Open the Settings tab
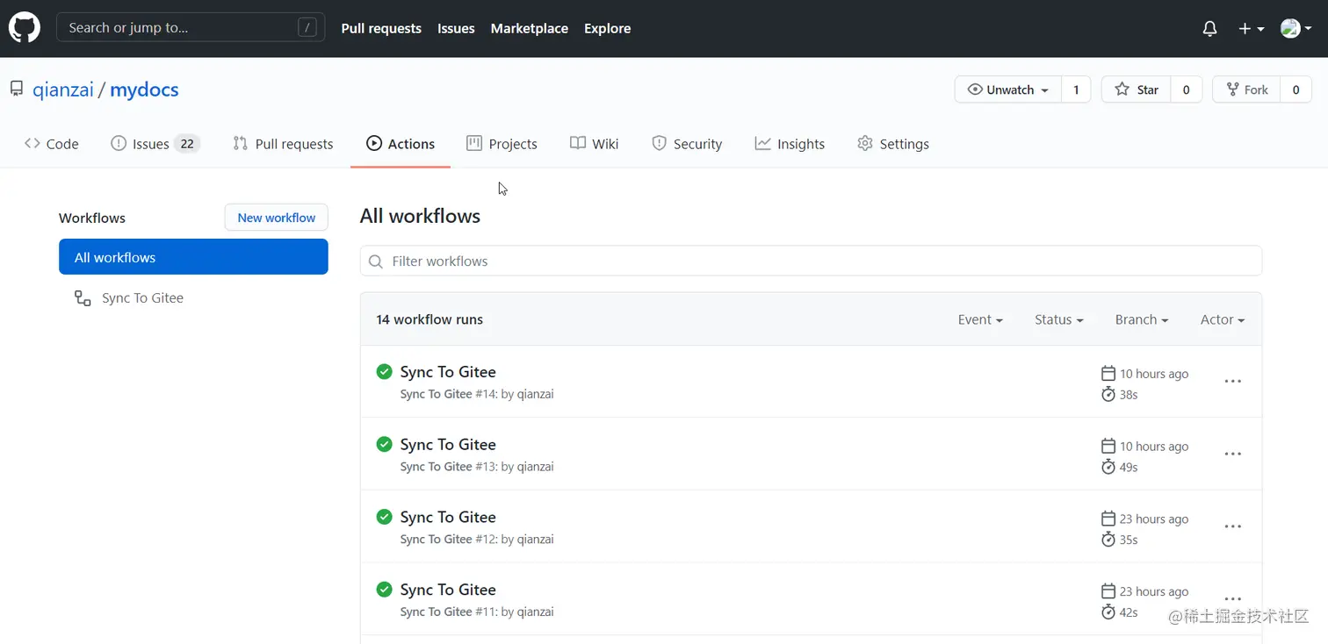 [x=893, y=144]
